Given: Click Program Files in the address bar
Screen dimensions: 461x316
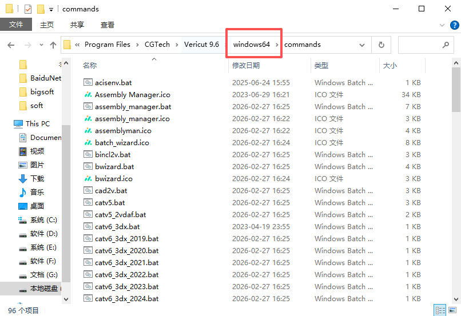Looking at the screenshot, I should coord(108,45).
